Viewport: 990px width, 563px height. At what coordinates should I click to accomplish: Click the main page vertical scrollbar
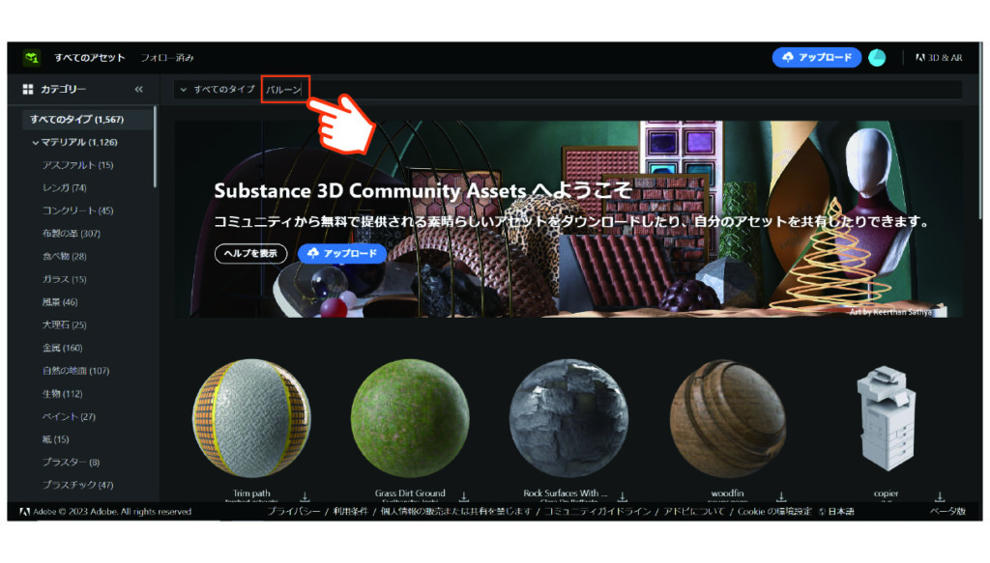click(980, 132)
